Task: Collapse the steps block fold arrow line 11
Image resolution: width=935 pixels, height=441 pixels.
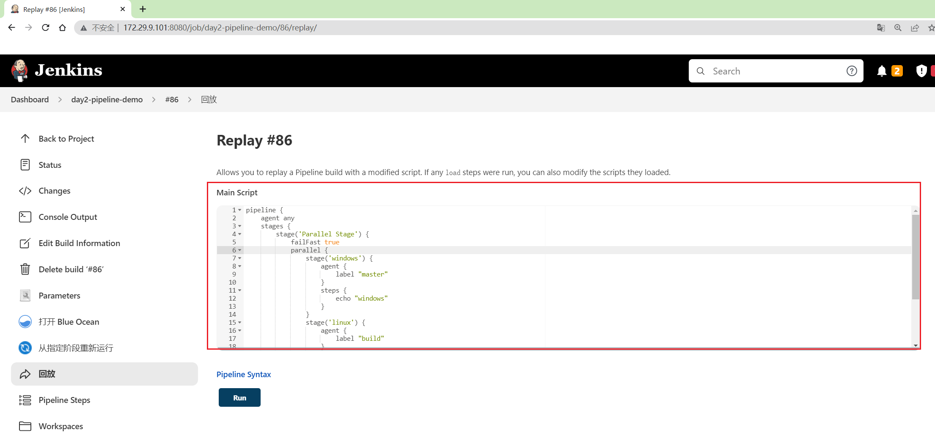Action: [x=240, y=290]
